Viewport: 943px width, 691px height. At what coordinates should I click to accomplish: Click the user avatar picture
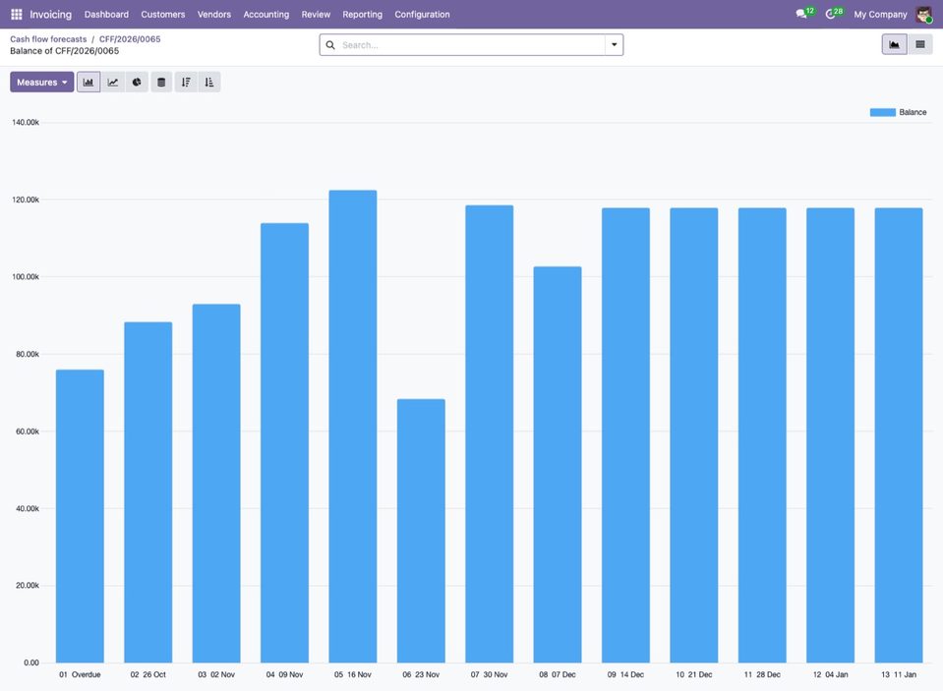[x=923, y=14]
